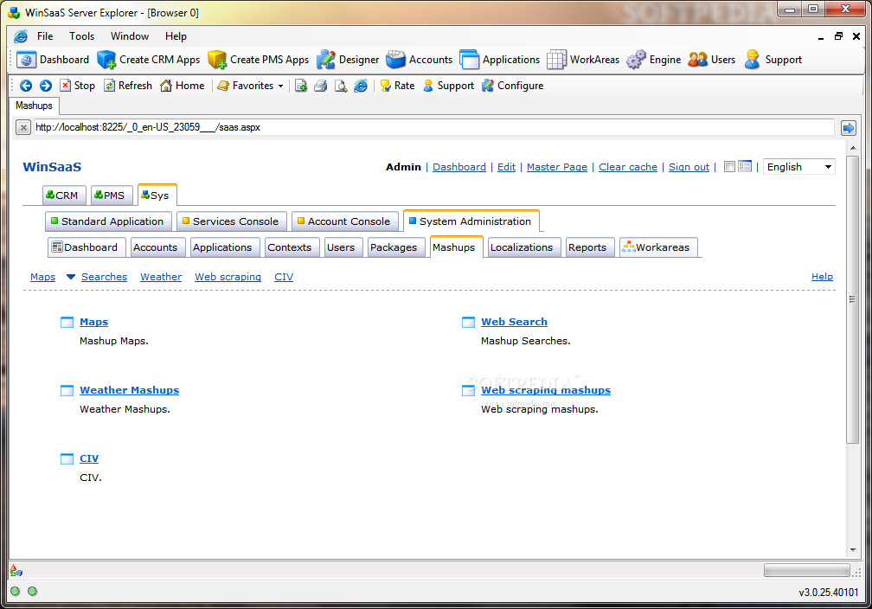The height and width of the screenshot is (609, 872).
Task: Click the new page icon with green plus
Action: coord(301,86)
